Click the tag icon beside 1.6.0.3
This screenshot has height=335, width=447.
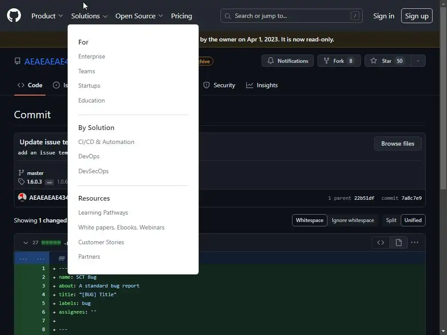click(x=21, y=181)
